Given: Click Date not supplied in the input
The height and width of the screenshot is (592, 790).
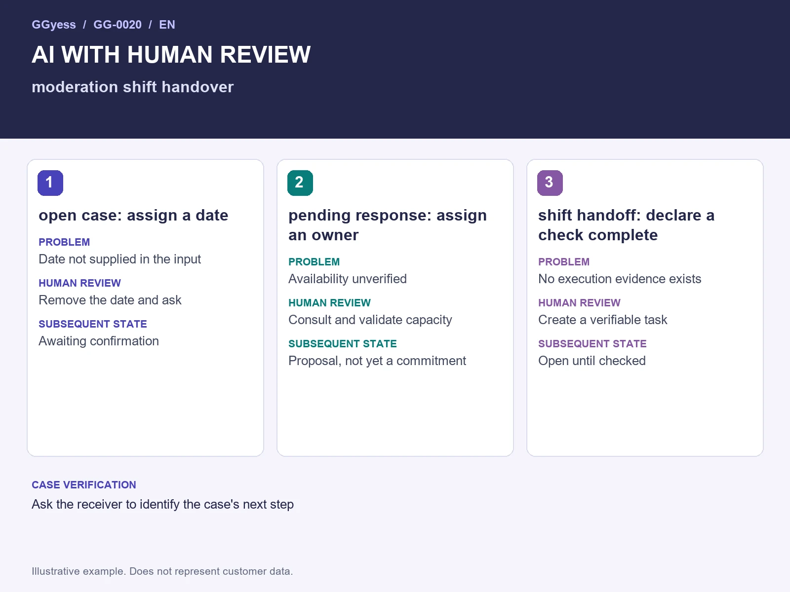Looking at the screenshot, I should tap(119, 259).
